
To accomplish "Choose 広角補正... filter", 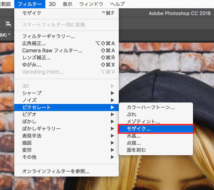I will coord(66,43).
